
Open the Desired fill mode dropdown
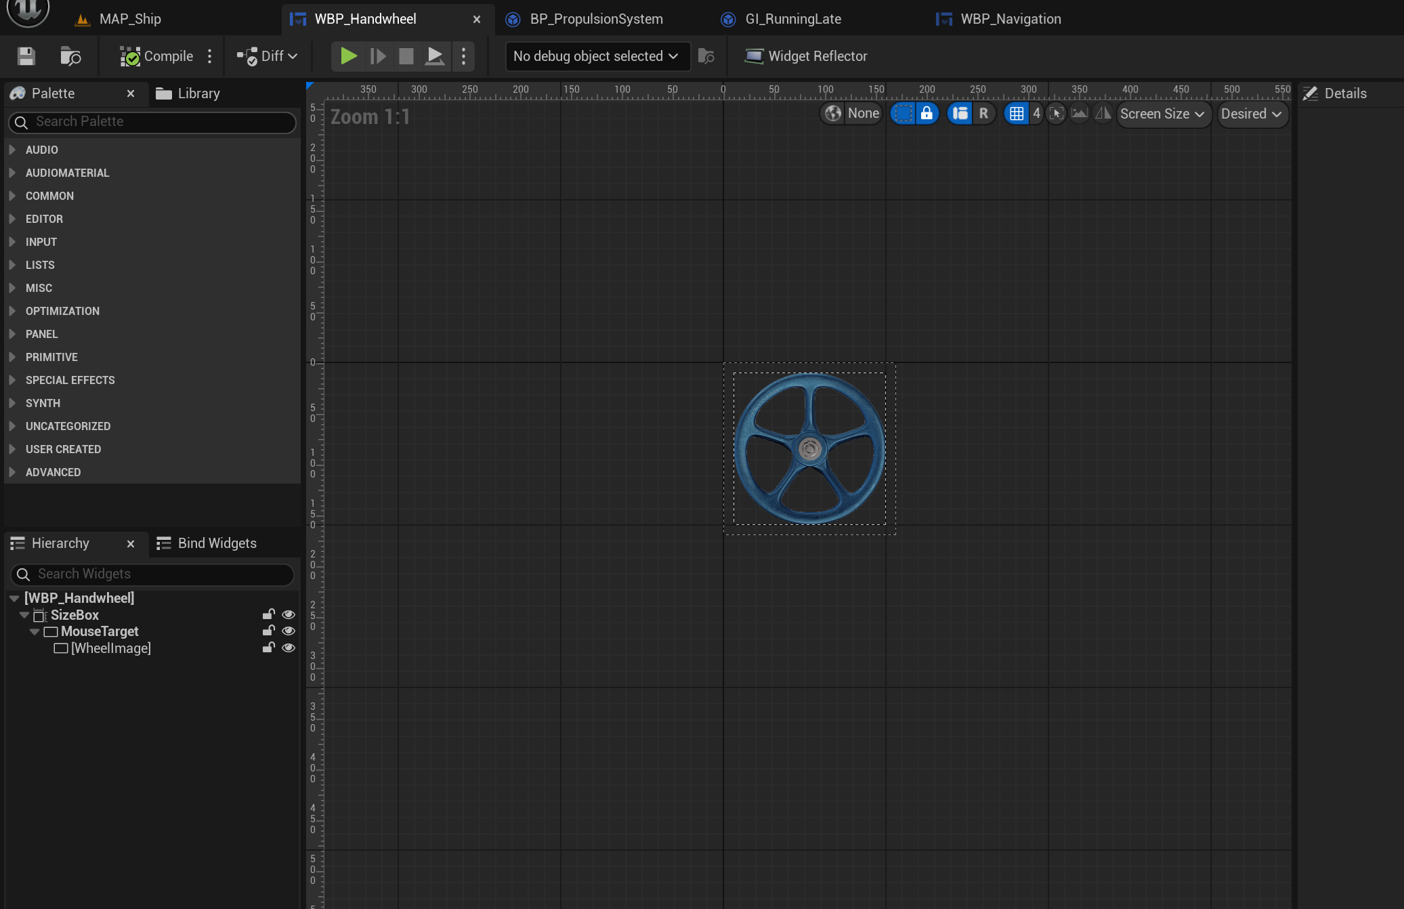(x=1252, y=114)
